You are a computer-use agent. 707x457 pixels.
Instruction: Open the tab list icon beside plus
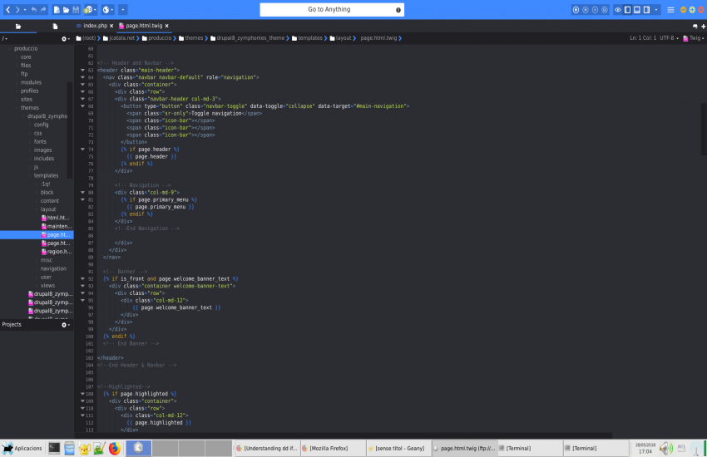pos(695,26)
